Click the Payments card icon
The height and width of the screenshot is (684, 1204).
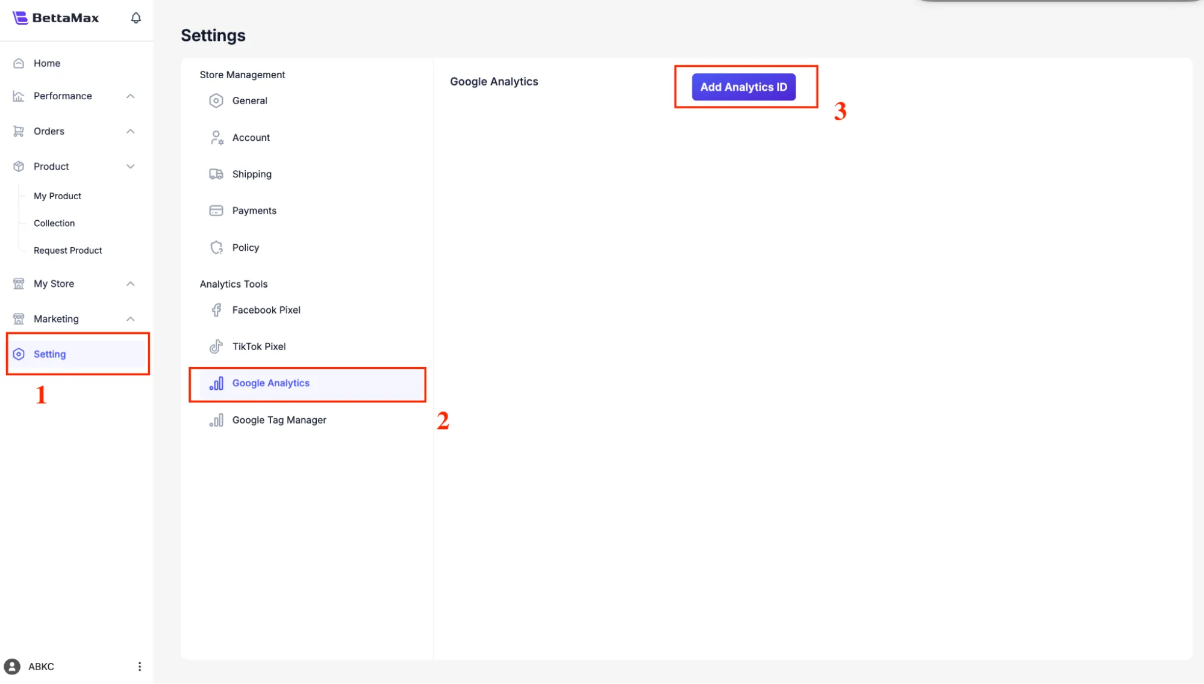pyautogui.click(x=216, y=211)
